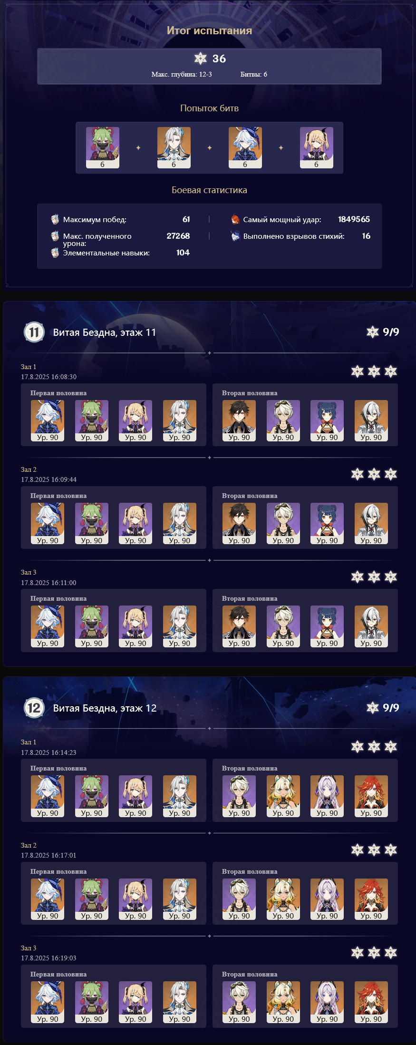
Task: Click Fischl portrait in Попыток битв row
Action: pyautogui.click(x=316, y=147)
